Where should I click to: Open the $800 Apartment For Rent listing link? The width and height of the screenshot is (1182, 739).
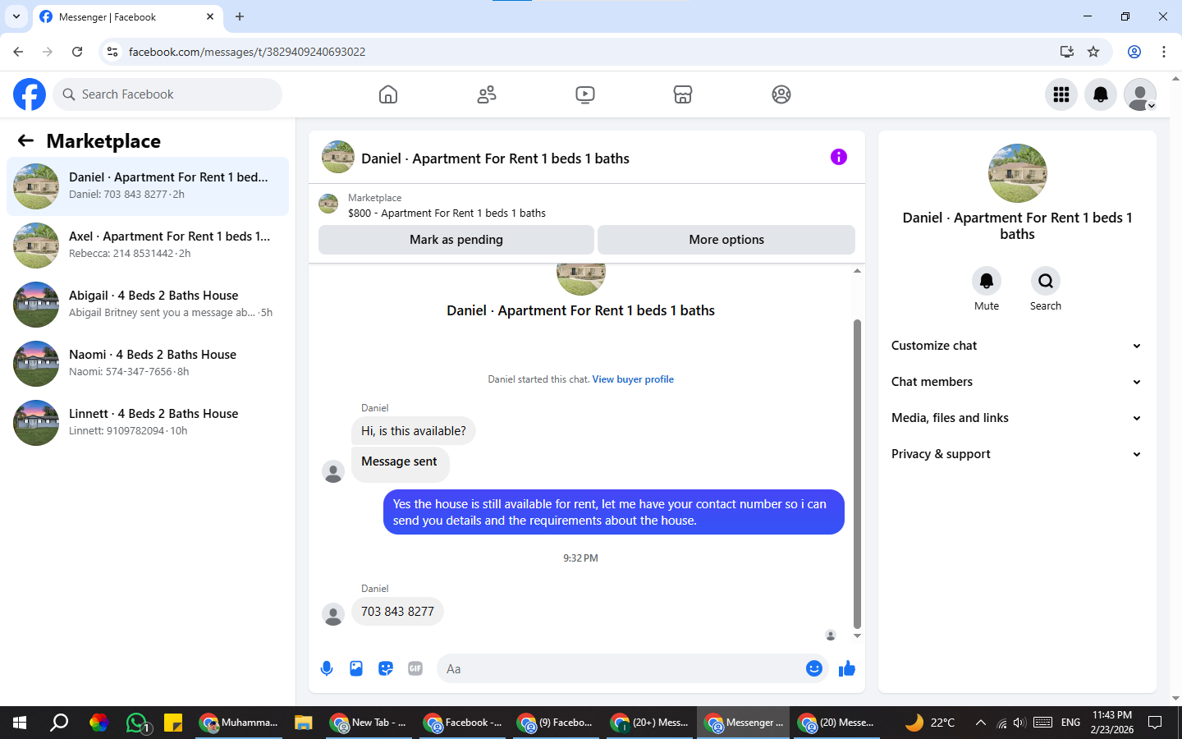447,213
